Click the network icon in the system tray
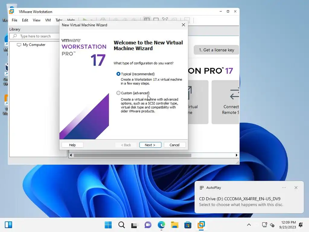The image size is (309, 232). pos(264,225)
